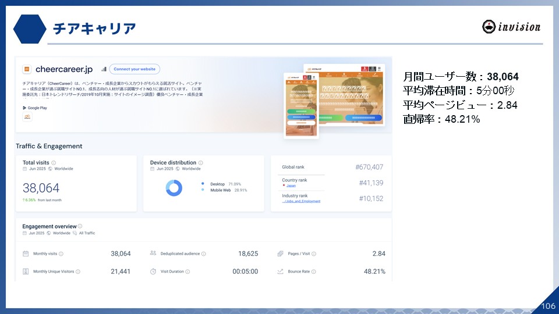Image resolution: width=559 pixels, height=314 pixels.
Task: Click the 平均滞在時間 summary line
Action: point(458,91)
